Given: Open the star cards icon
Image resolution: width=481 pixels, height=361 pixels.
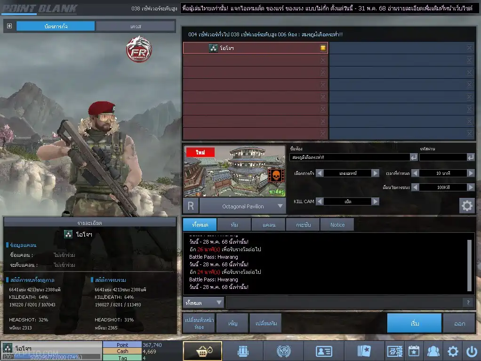Looking at the screenshot, I should (x=364, y=351).
